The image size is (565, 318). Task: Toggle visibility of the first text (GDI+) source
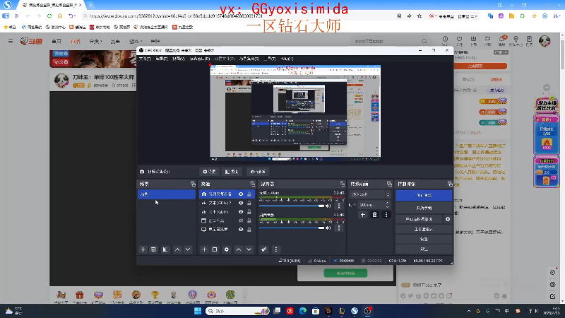click(x=241, y=203)
